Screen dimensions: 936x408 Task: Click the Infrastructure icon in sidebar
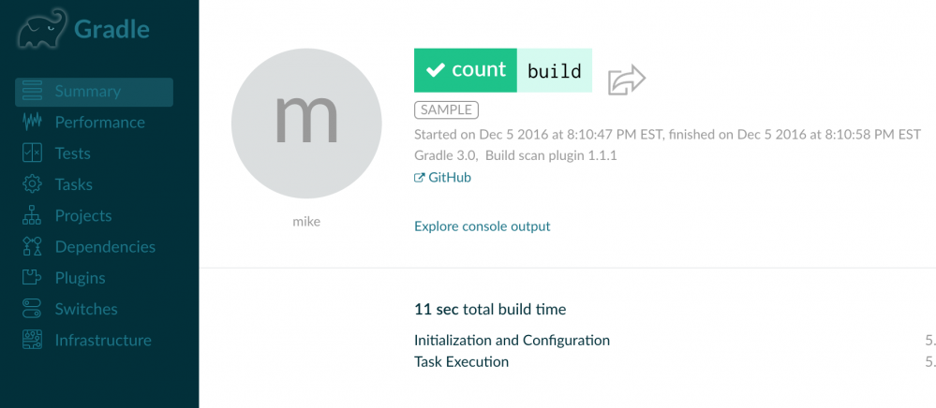pyautogui.click(x=33, y=341)
